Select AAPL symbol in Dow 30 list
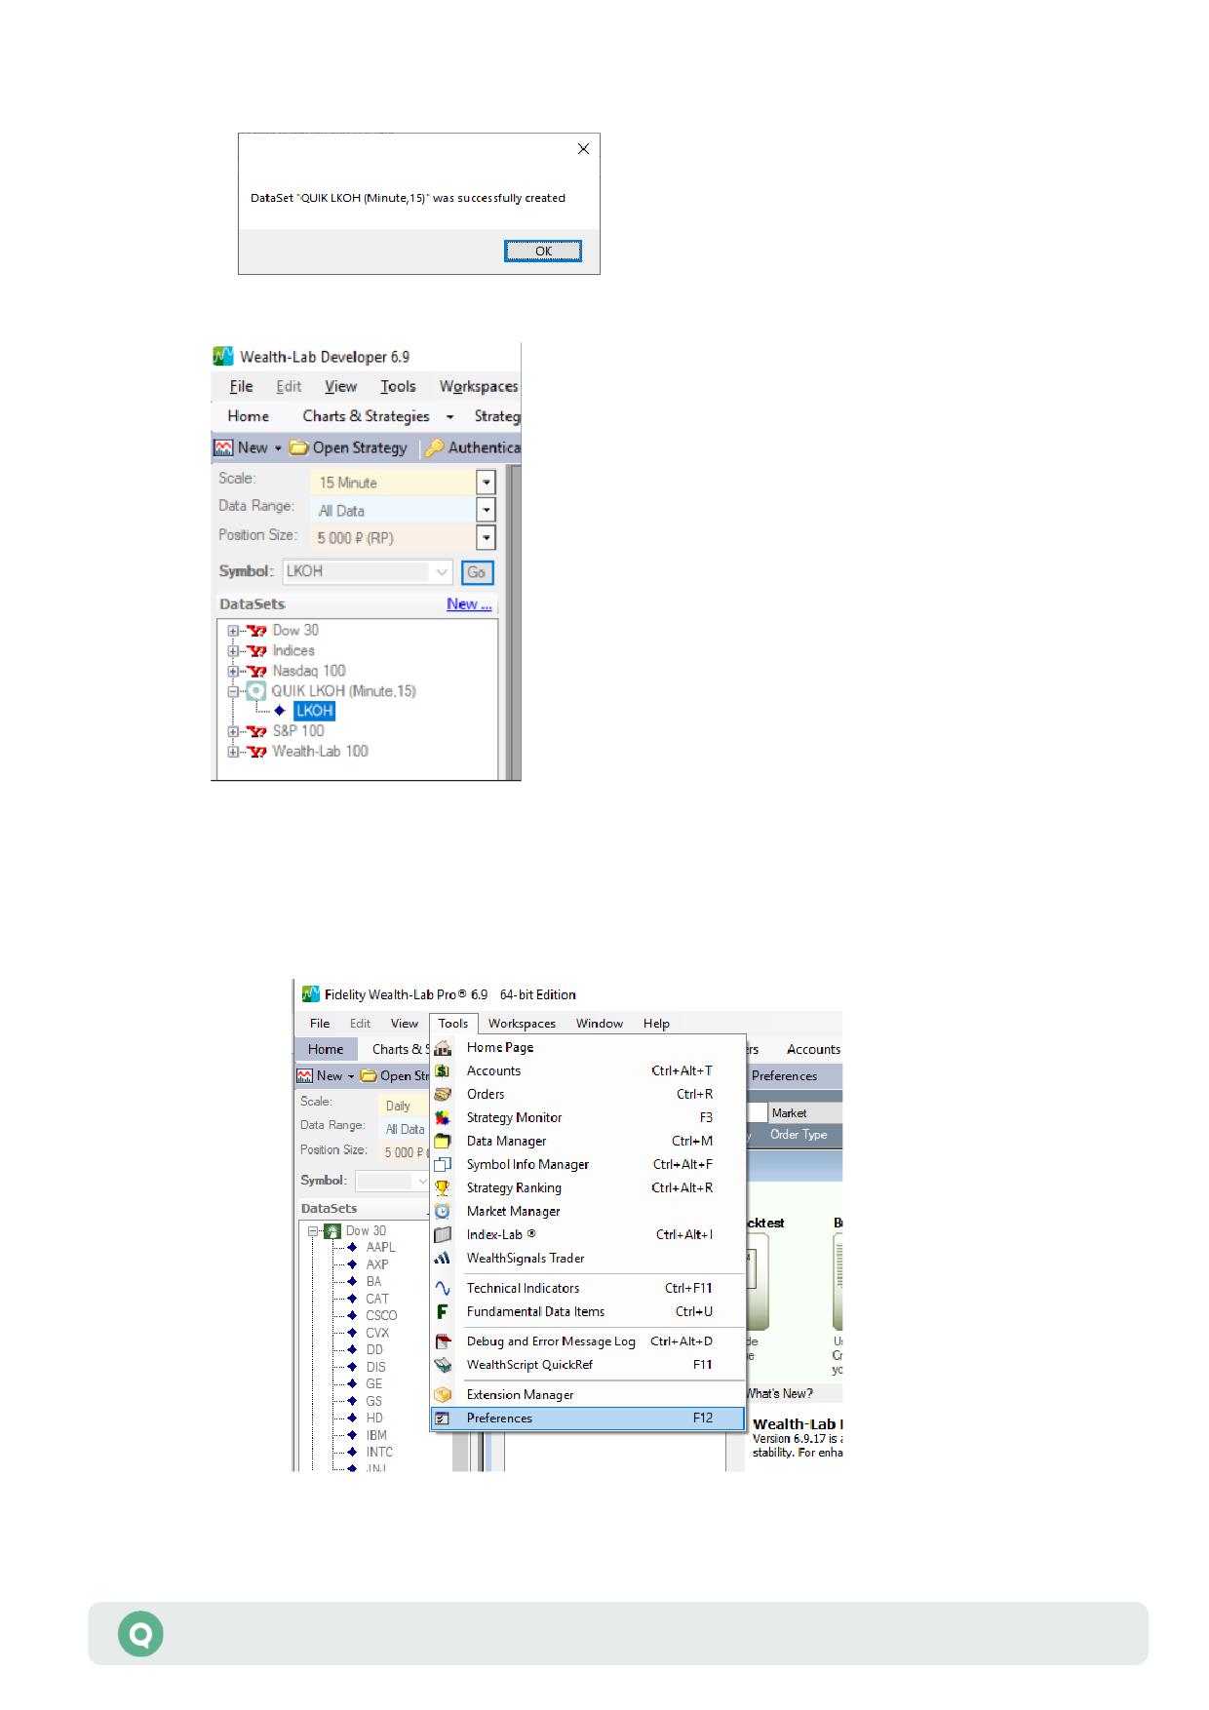Screen dimensions: 1209x1710 point(380,1248)
